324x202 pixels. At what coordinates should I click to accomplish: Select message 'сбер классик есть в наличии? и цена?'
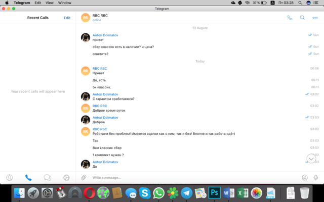point(123,47)
